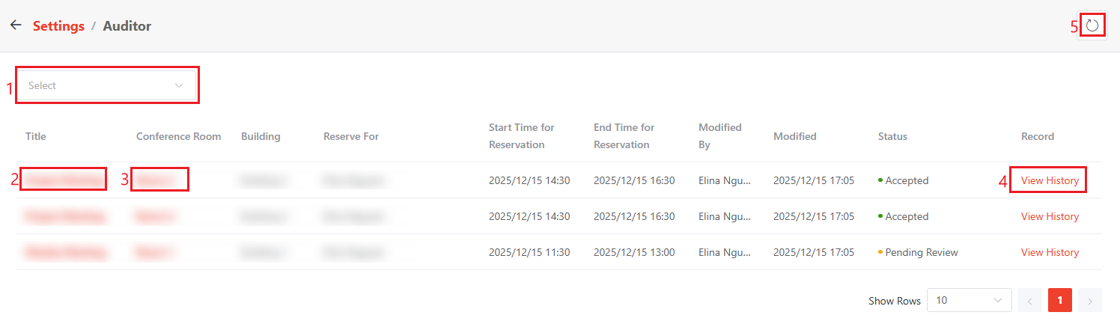View History for the first reservation
The width and height of the screenshot is (1120, 321).
[1050, 180]
